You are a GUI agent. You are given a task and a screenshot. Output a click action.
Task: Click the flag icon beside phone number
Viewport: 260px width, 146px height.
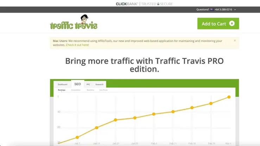(x=212, y=10)
